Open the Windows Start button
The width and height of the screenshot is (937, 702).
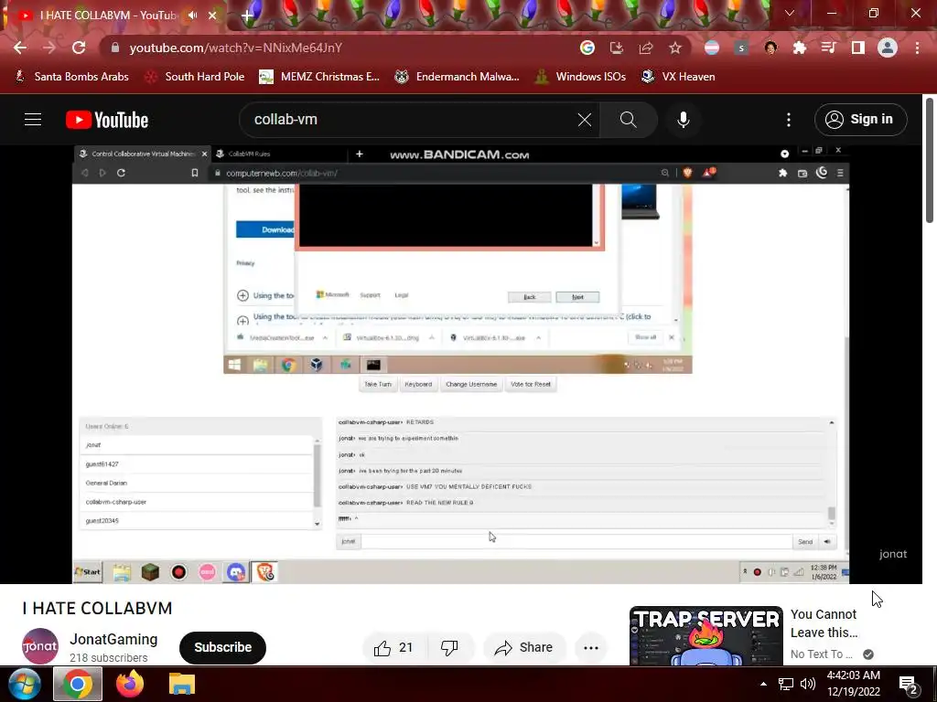(24, 684)
